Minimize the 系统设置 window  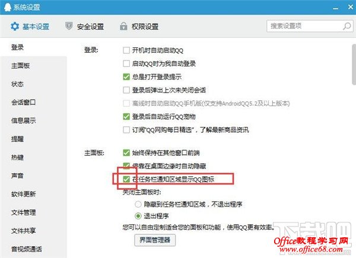coord(336,9)
